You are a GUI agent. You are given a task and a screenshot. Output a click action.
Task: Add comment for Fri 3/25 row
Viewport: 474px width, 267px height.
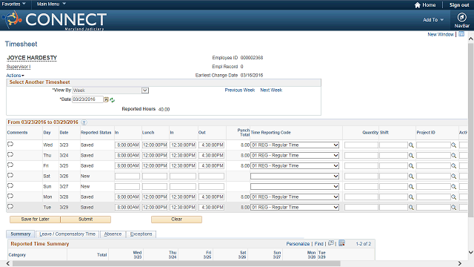[10, 165]
